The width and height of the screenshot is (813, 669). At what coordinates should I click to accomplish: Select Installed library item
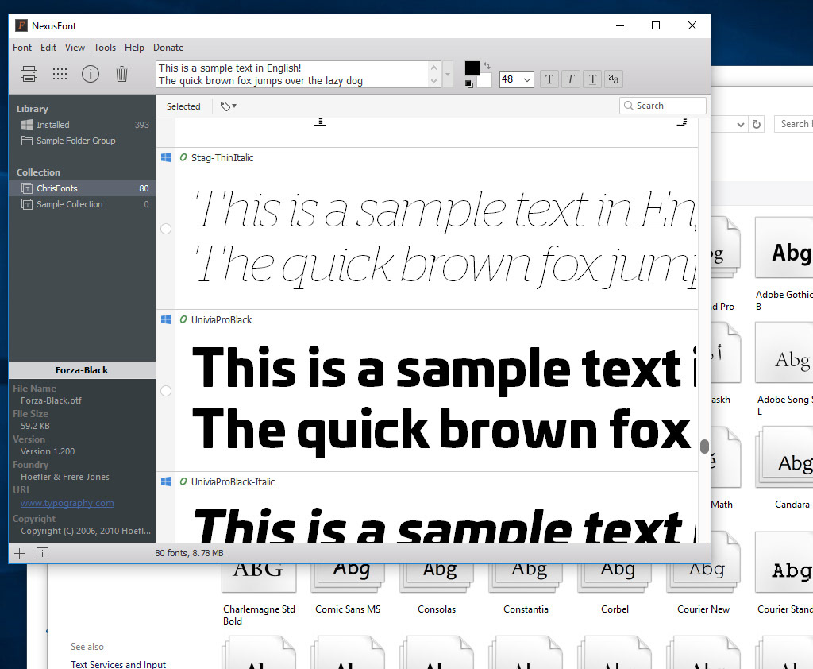[83, 125]
